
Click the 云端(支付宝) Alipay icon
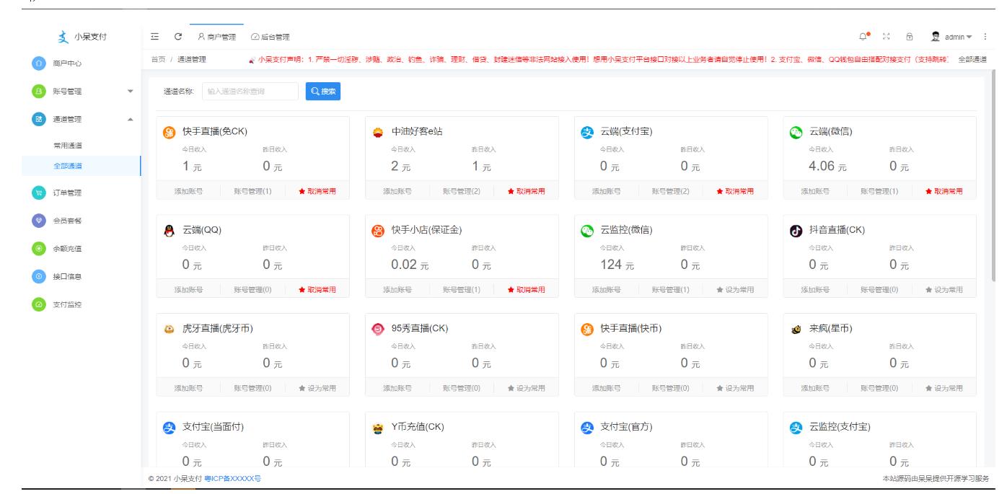click(587, 132)
